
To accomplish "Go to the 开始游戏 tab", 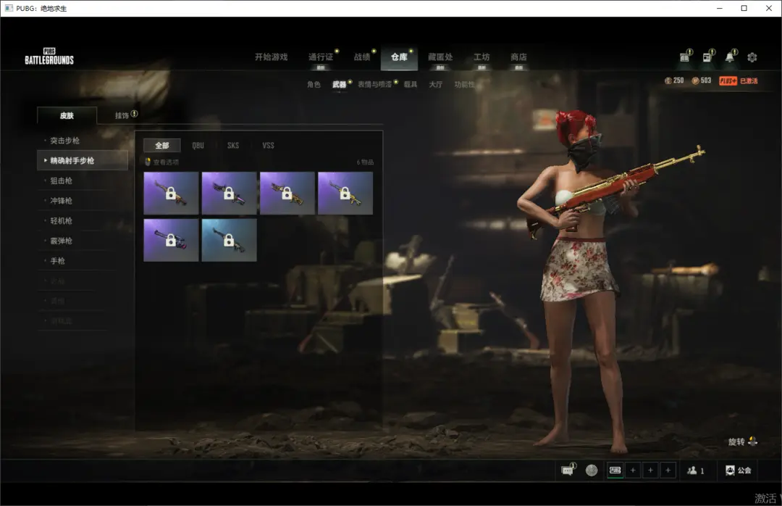I will pos(272,57).
